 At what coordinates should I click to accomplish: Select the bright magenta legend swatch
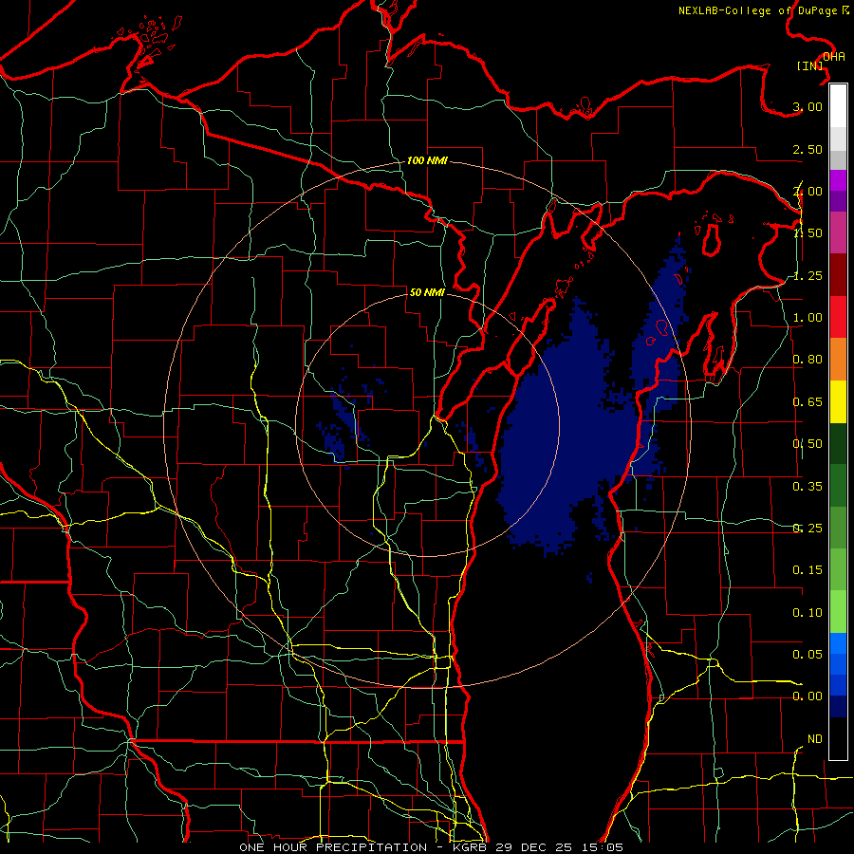pos(838,180)
